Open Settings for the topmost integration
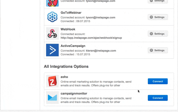The height and width of the screenshot is (112, 178). tap(158, 1)
